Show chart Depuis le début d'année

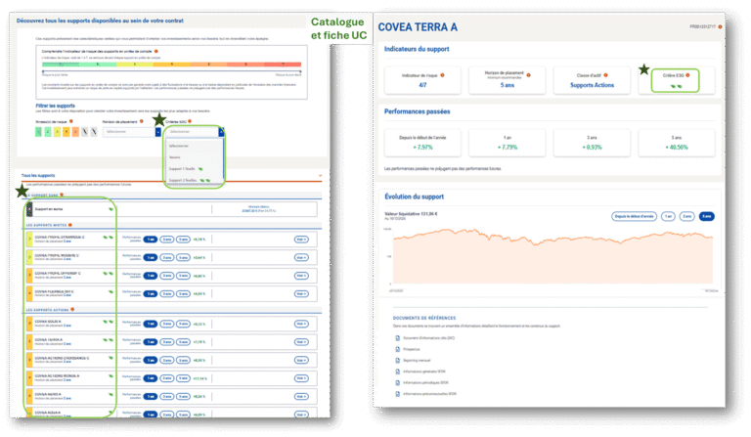(634, 216)
